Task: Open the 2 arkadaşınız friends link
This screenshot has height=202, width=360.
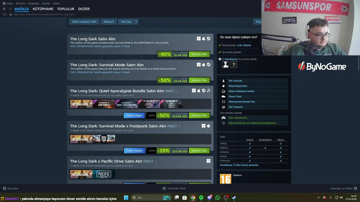Action: point(230,59)
